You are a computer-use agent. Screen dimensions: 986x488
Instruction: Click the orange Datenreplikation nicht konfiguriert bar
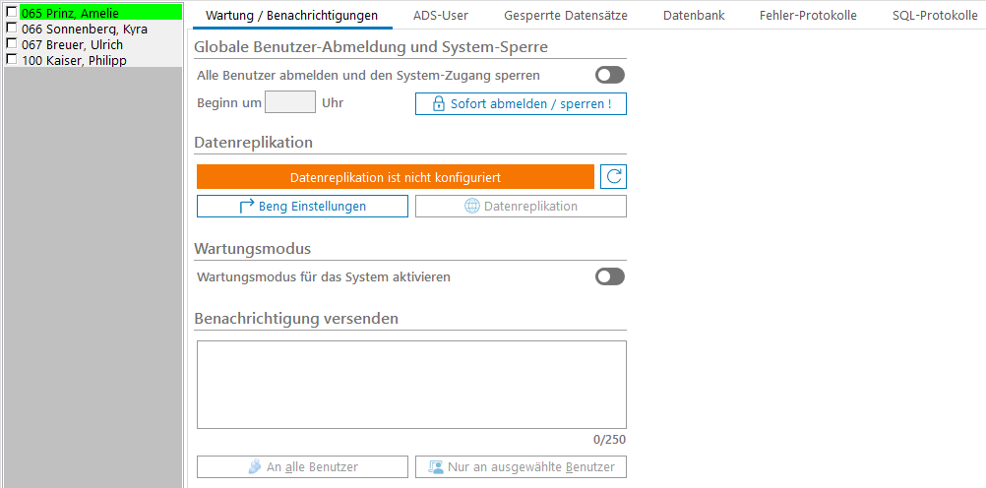[396, 177]
